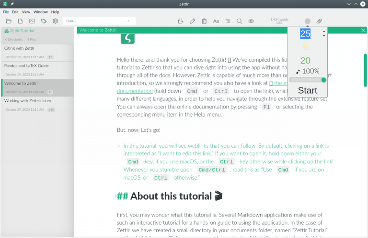Open the File menu

coord(6,12)
